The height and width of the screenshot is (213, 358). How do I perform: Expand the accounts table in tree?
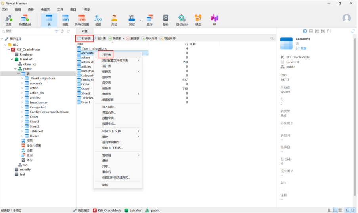(22, 83)
